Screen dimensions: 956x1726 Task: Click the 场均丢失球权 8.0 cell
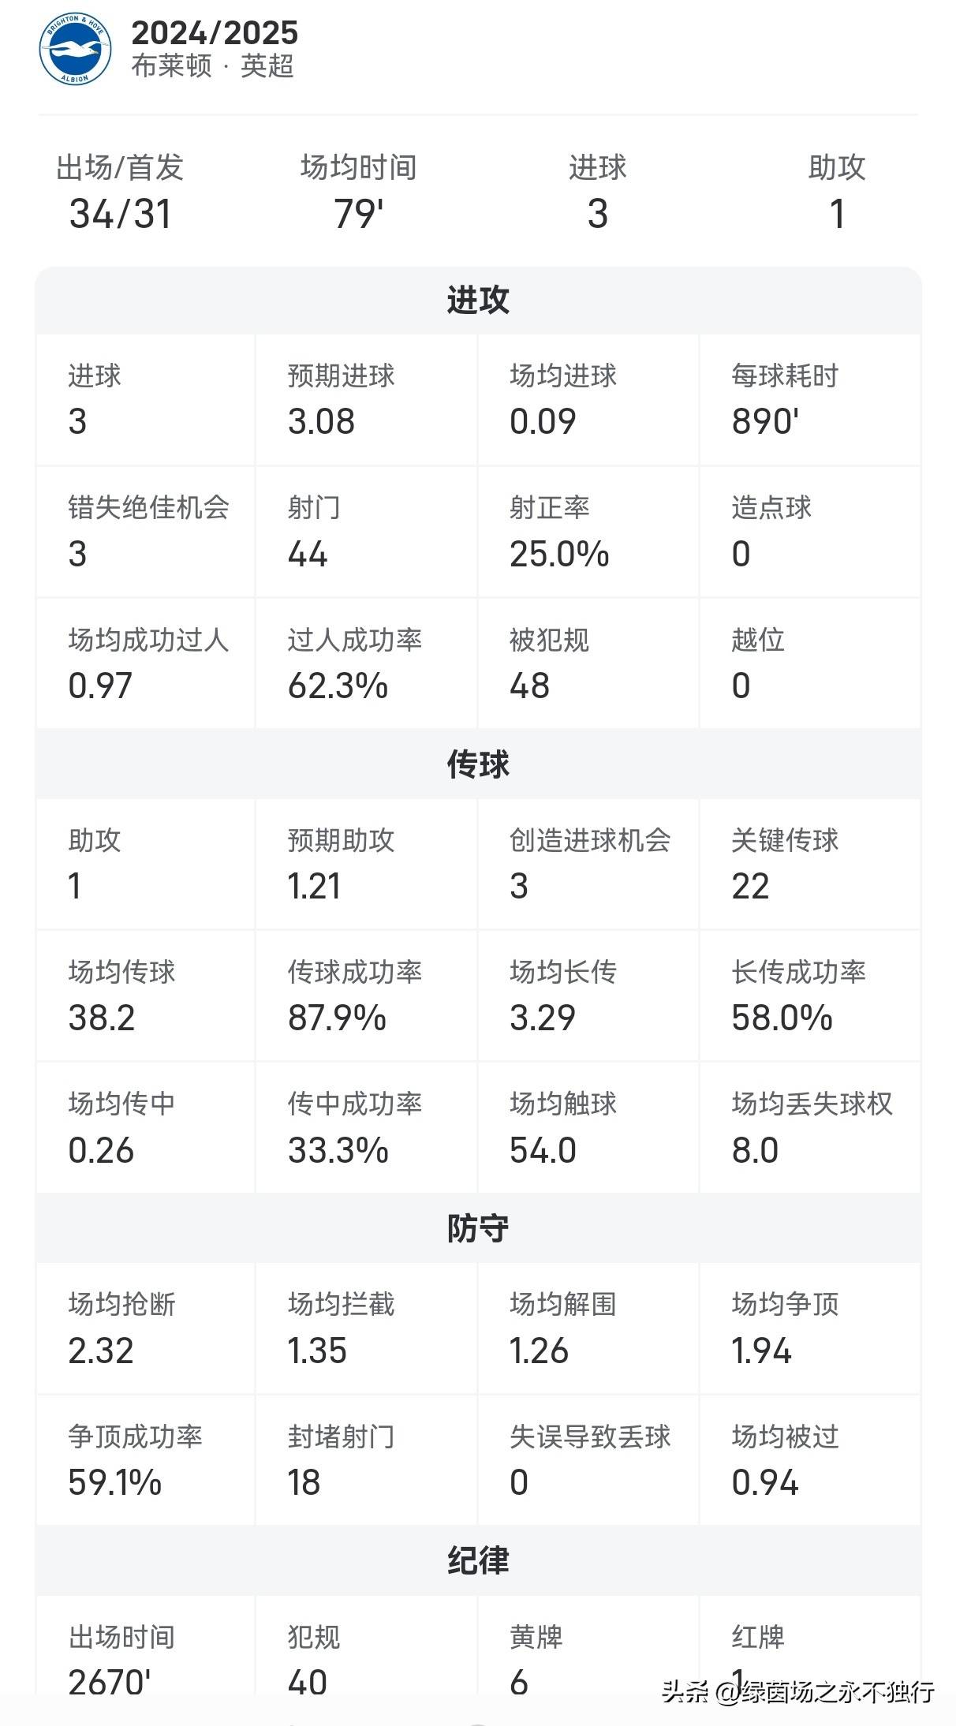[809, 1127]
